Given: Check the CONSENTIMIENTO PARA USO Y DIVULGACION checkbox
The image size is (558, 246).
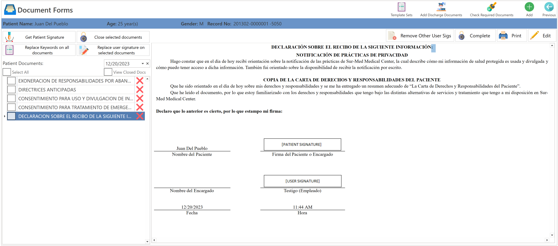Looking at the screenshot, I should pos(12,98).
